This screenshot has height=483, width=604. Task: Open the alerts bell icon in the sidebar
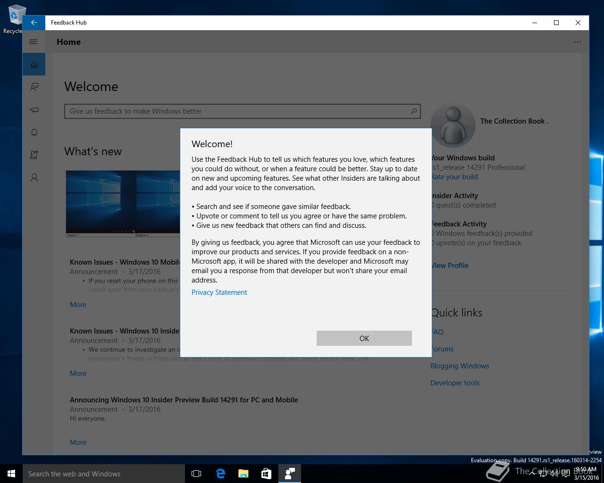click(34, 132)
